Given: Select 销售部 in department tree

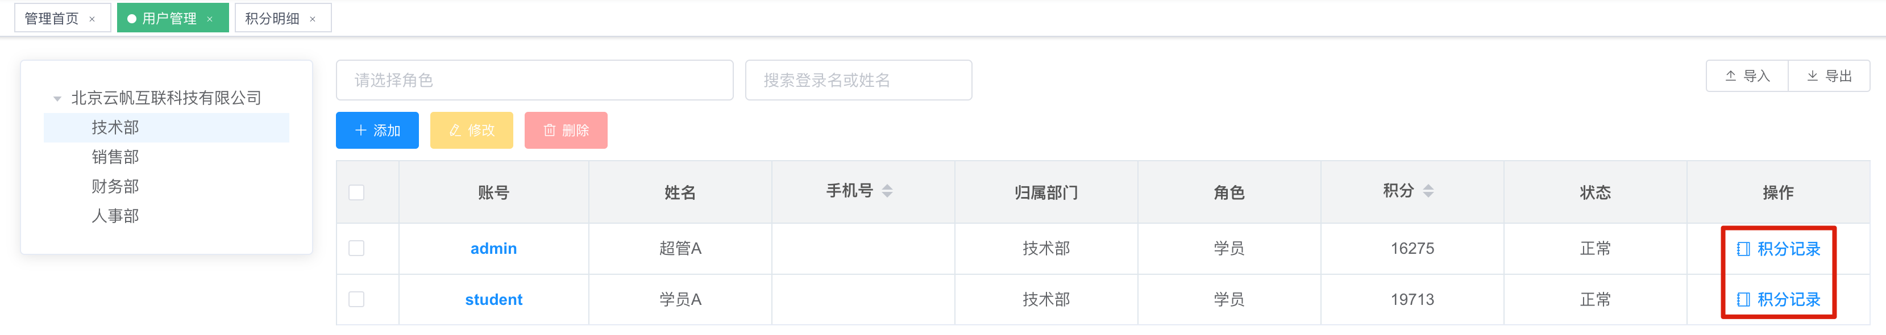Looking at the screenshot, I should [115, 157].
